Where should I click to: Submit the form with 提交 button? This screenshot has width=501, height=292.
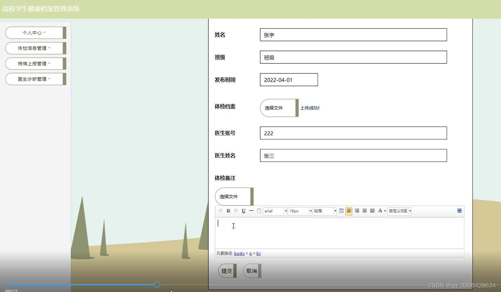227,271
